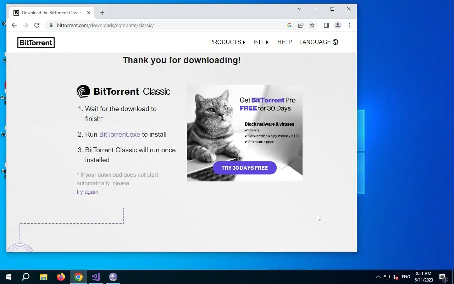Image resolution: width=454 pixels, height=284 pixels.
Task: View site info via the padlock icon
Action: coord(51,25)
